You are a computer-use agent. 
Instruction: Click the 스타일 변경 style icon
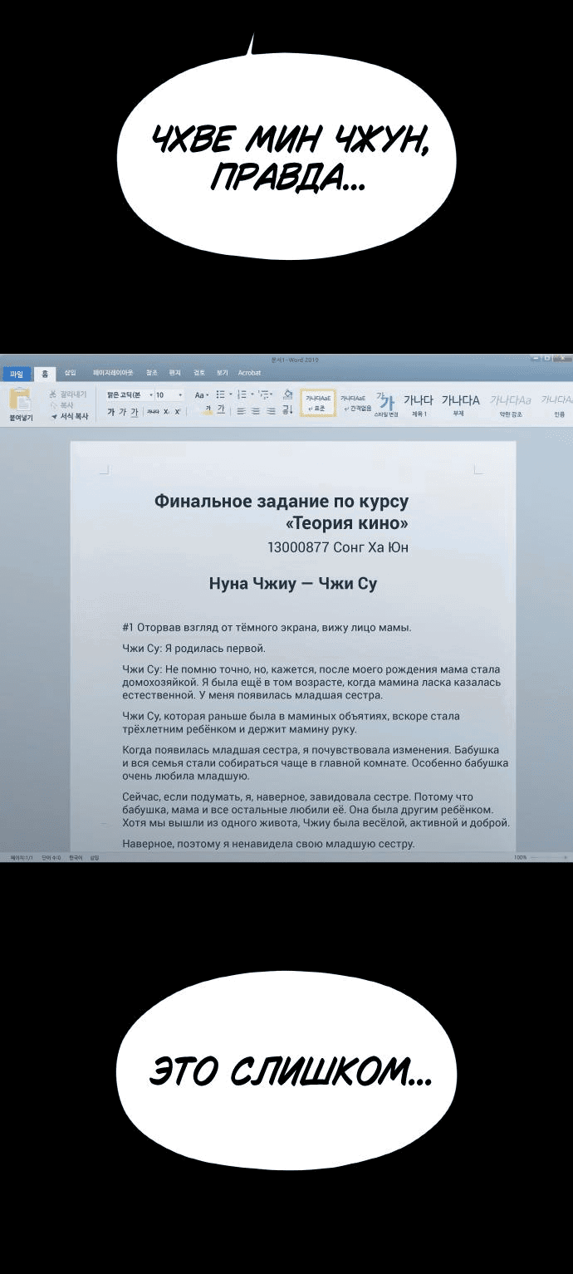tap(387, 404)
